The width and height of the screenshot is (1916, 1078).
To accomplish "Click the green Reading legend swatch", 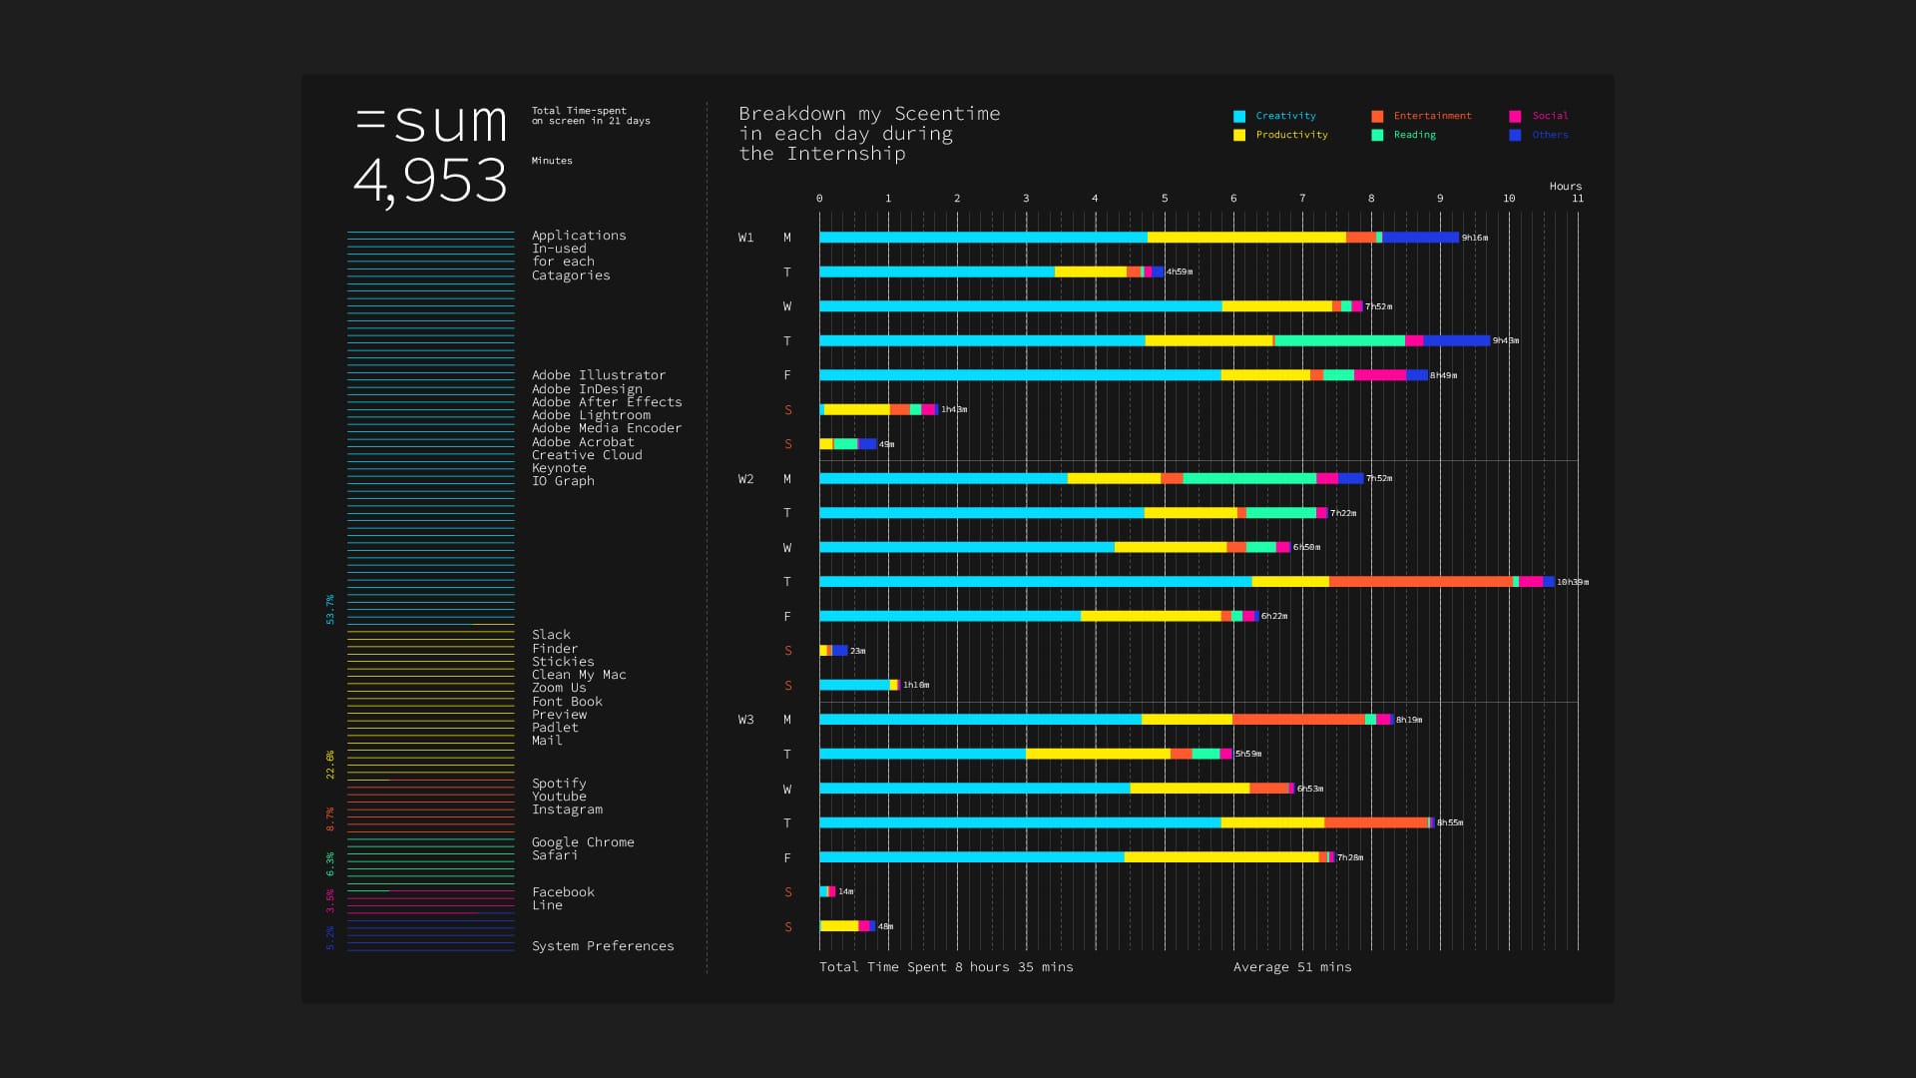I will tap(1377, 136).
